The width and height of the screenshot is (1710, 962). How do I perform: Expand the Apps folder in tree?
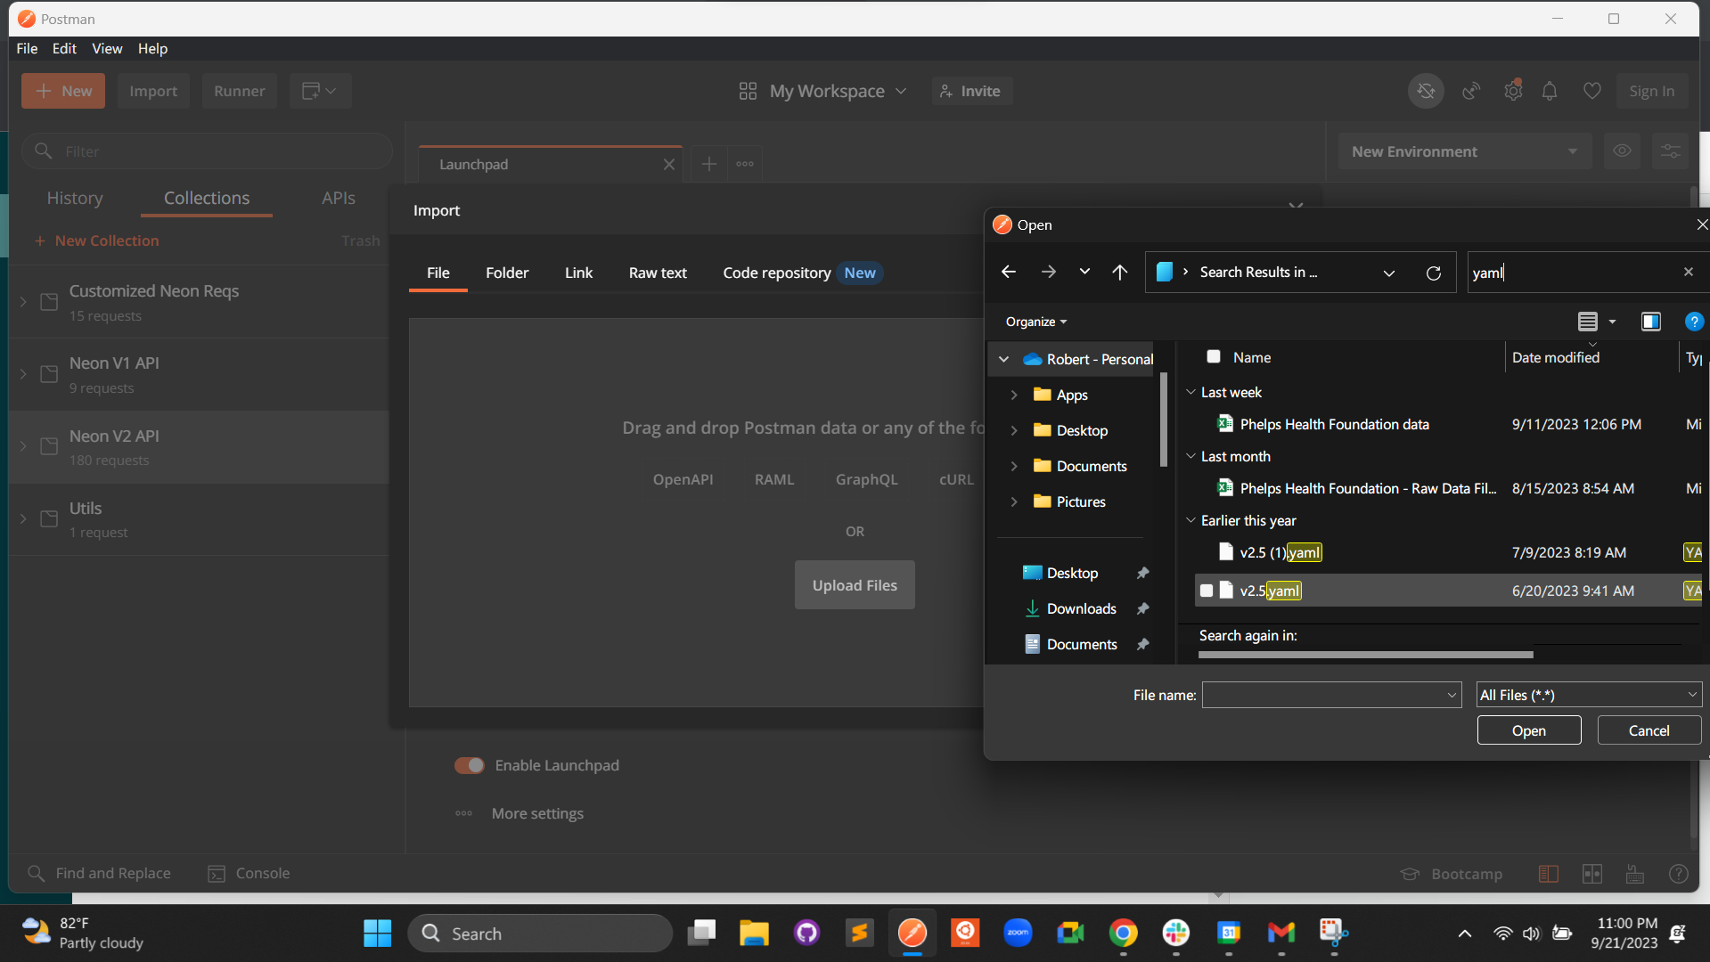click(1014, 395)
